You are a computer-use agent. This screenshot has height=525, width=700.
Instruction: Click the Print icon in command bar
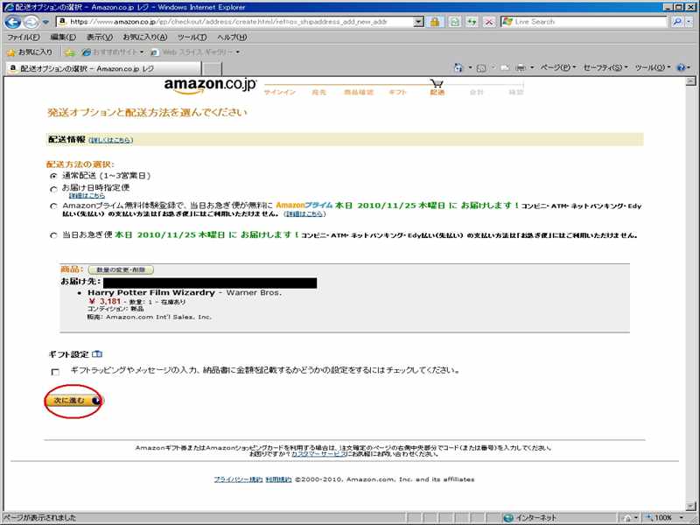coord(520,68)
